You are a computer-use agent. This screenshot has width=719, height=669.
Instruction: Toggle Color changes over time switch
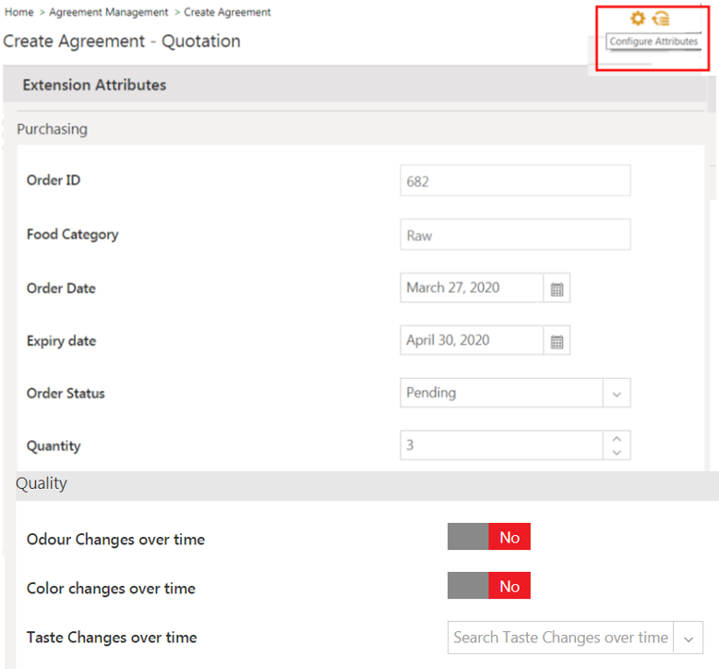click(488, 586)
